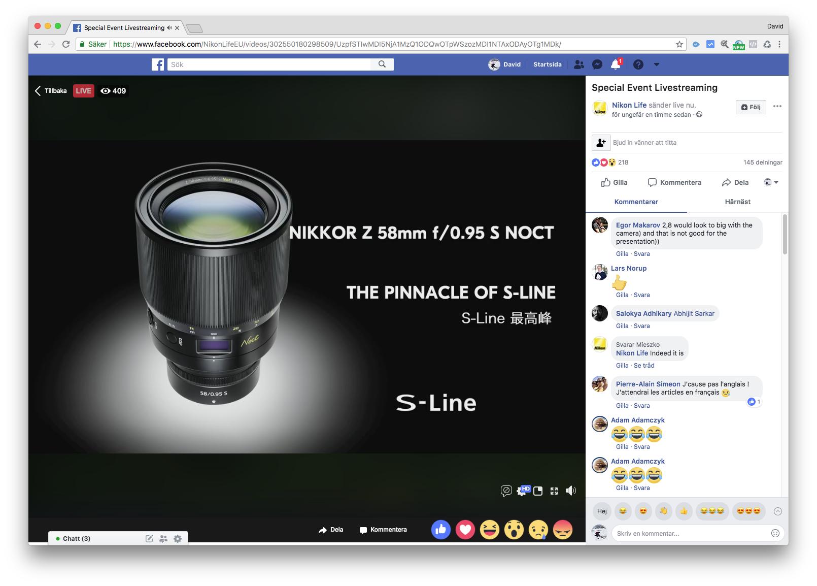Click the Följ button for Nikon Life
817x586 pixels.
pyautogui.click(x=751, y=107)
